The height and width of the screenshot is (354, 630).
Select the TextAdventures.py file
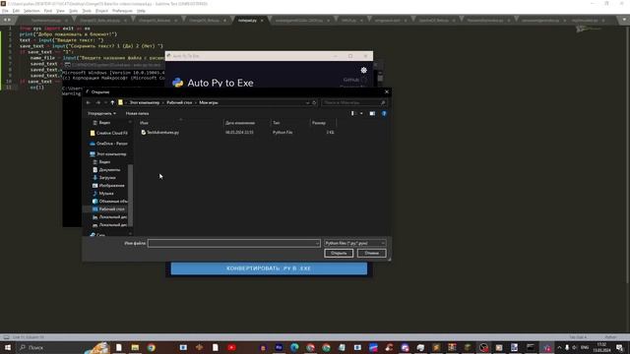[162, 132]
